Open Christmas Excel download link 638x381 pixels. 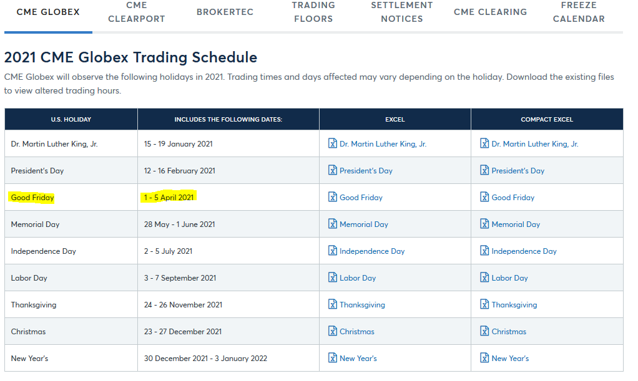point(357,332)
